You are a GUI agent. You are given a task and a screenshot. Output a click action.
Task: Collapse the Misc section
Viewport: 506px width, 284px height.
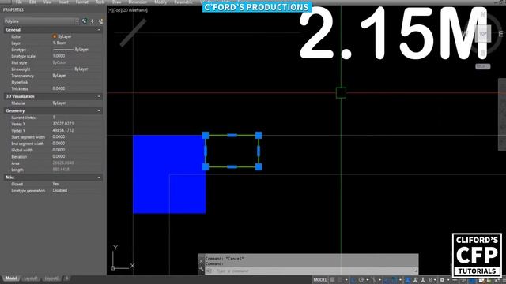pos(99,177)
